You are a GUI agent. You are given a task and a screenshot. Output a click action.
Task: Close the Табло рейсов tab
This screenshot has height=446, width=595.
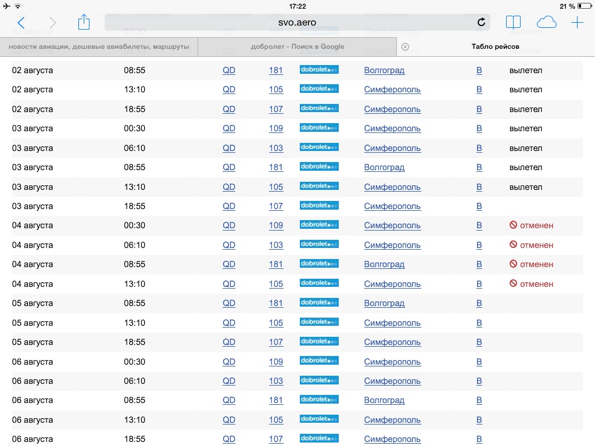point(406,46)
